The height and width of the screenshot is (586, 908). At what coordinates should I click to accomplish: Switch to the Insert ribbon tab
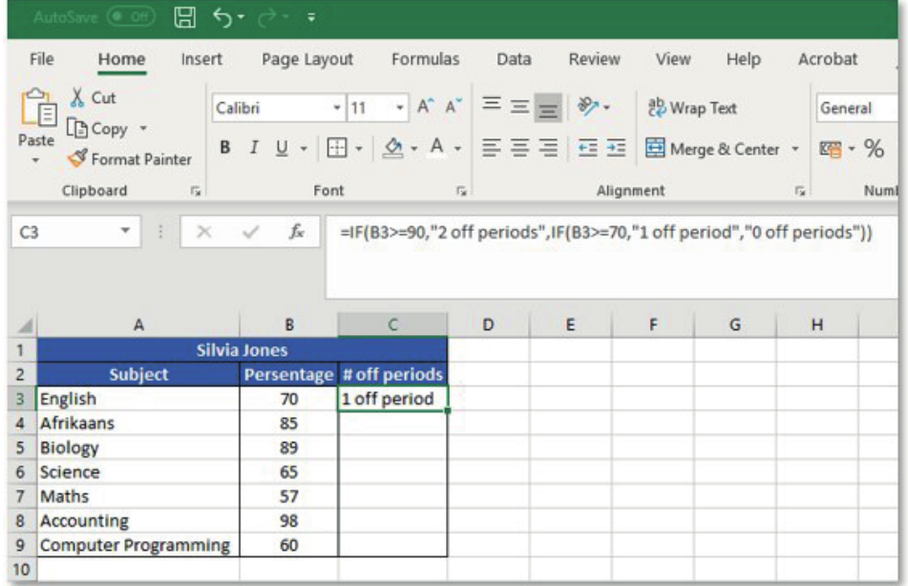click(x=201, y=59)
